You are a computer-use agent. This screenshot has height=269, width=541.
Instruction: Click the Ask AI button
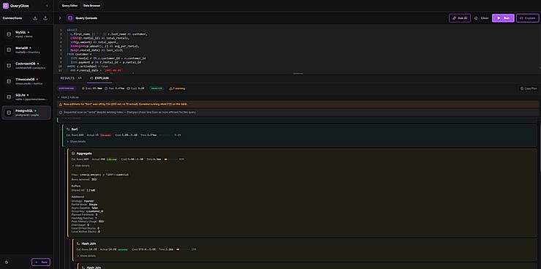(460, 18)
